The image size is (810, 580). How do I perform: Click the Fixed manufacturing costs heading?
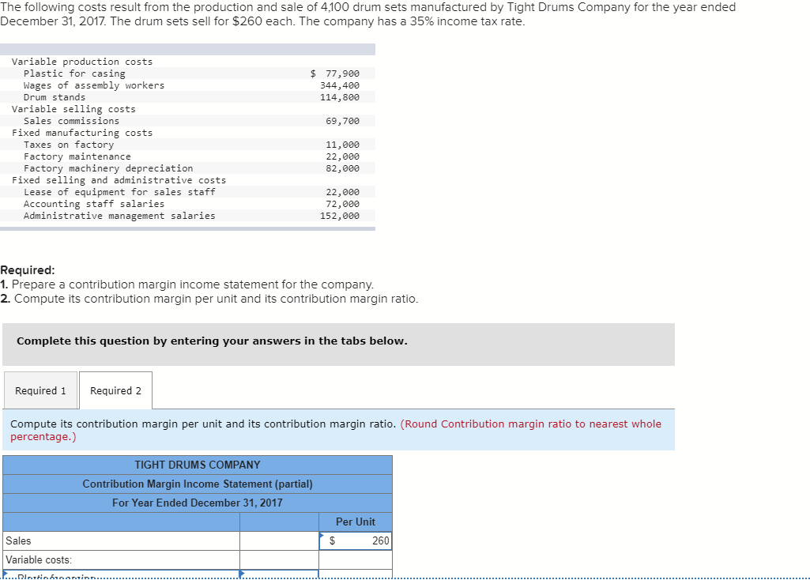(x=82, y=133)
